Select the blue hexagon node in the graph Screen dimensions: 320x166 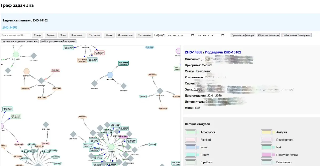pyautogui.click(x=110, y=75)
